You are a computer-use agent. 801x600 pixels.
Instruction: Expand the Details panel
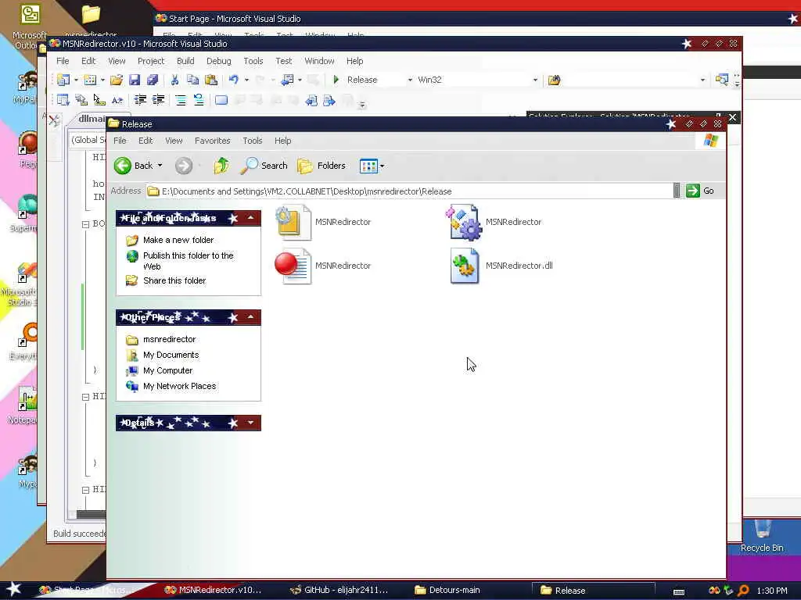coord(251,423)
